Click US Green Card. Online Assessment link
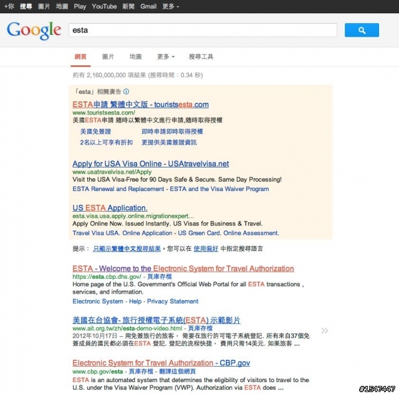This screenshot has width=399, height=394. click(229, 233)
